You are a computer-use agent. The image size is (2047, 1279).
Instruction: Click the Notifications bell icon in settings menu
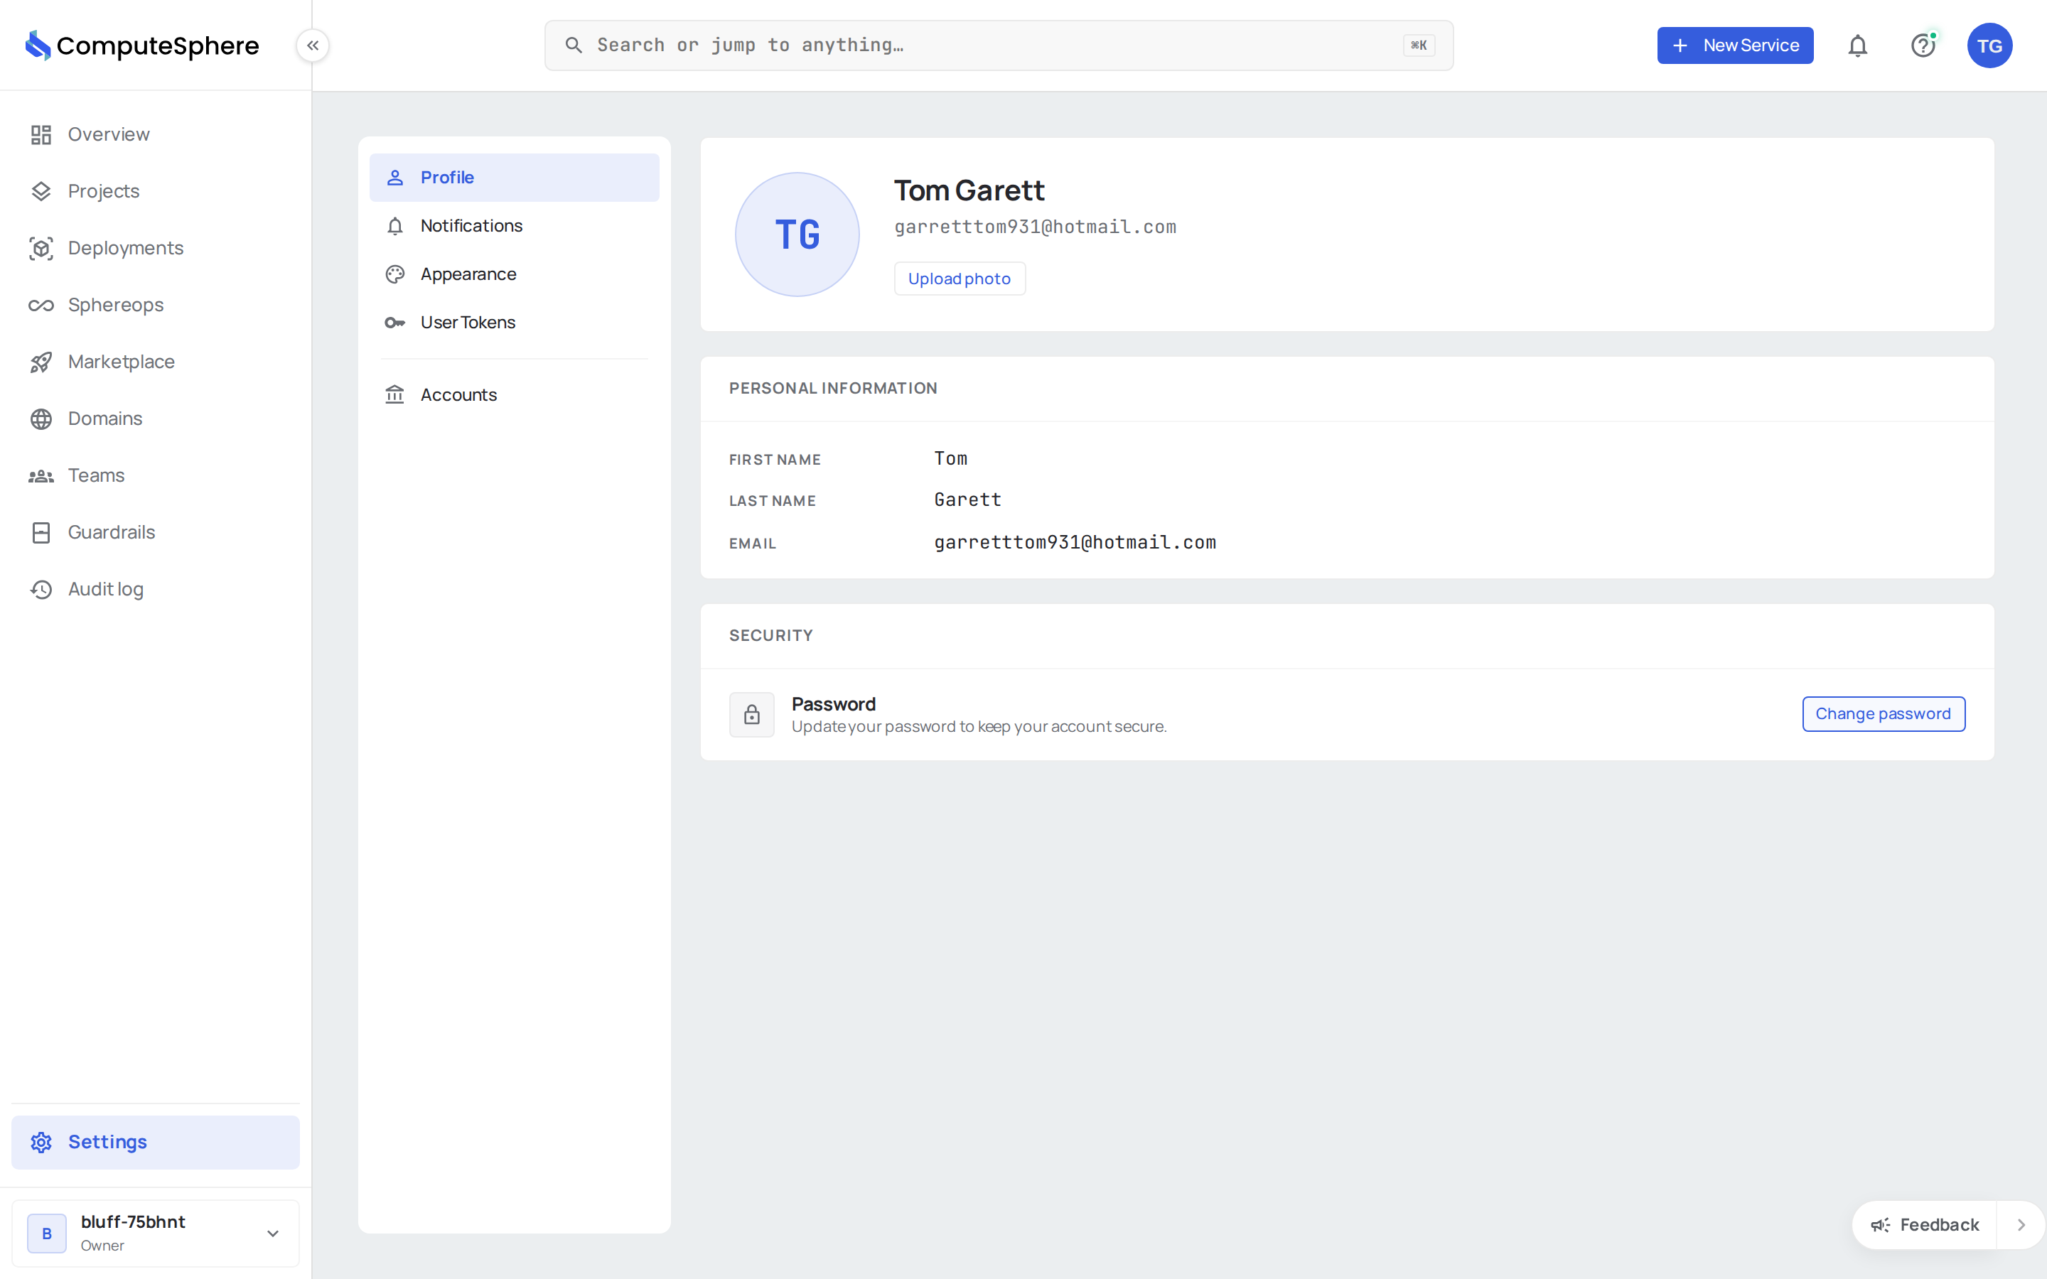click(x=395, y=226)
